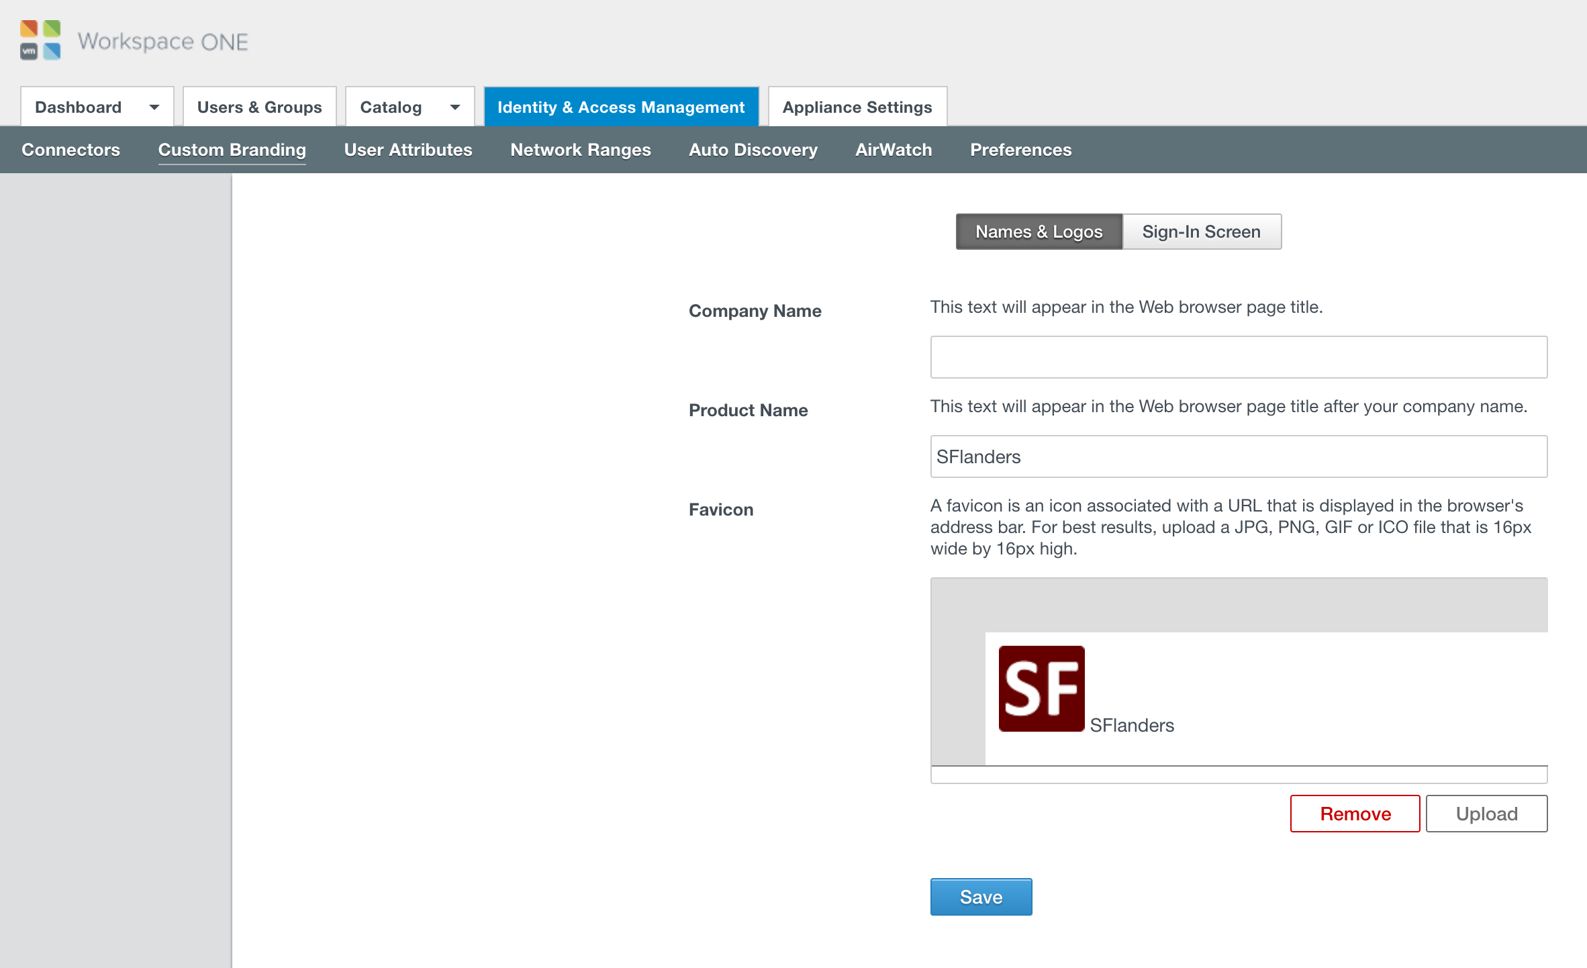Remove the uploaded favicon
Viewport: 1587px width, 968px height.
click(1355, 814)
